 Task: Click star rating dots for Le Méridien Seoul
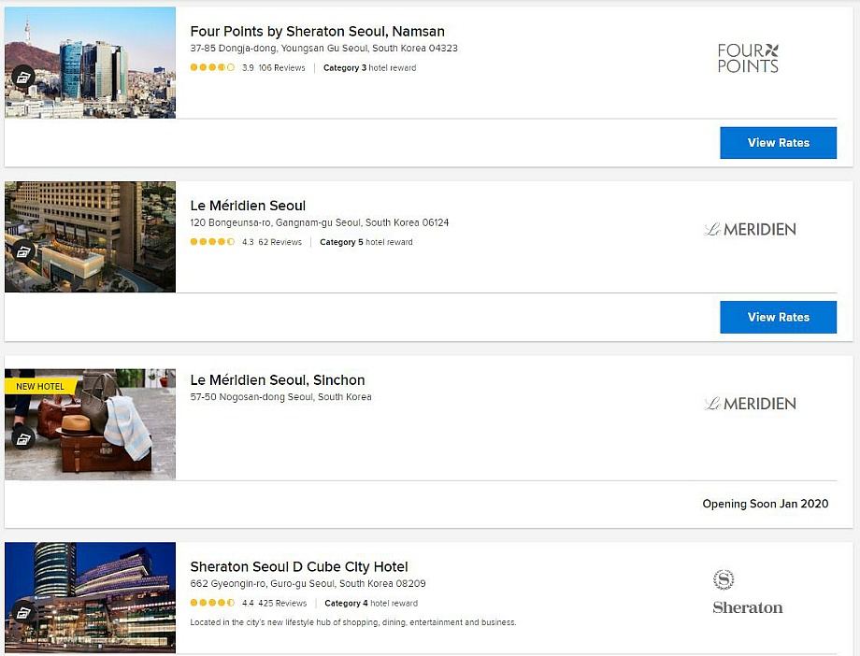click(213, 242)
